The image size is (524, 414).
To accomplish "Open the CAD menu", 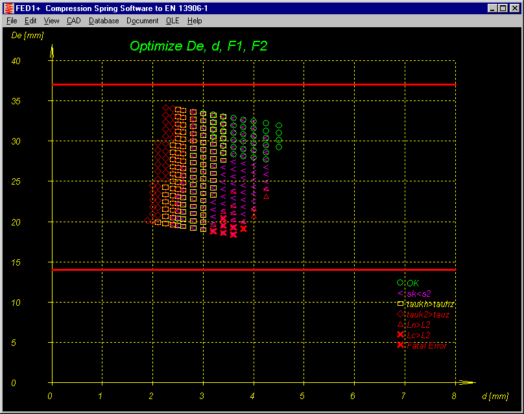I will tap(73, 21).
